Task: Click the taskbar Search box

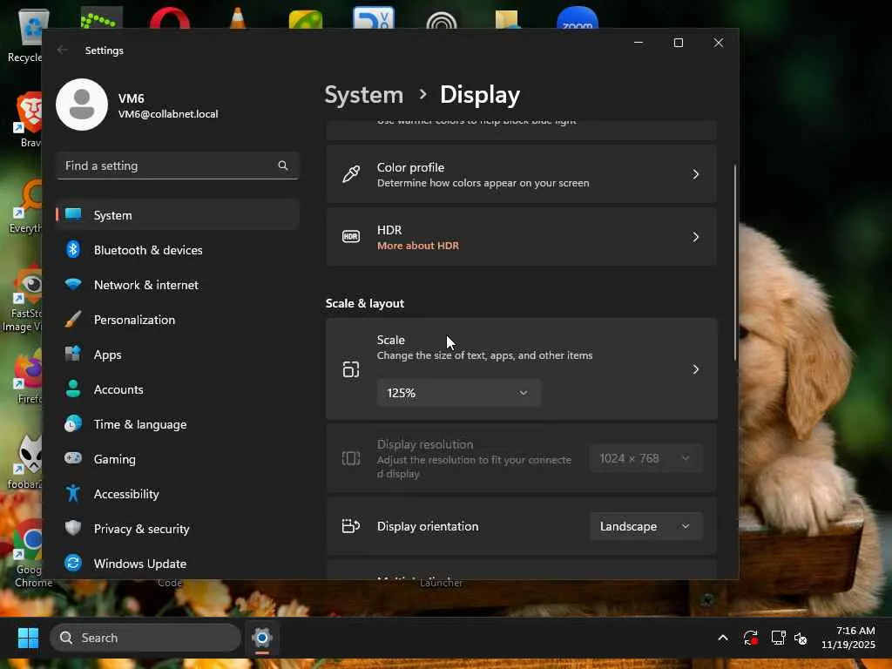Action: click(145, 638)
